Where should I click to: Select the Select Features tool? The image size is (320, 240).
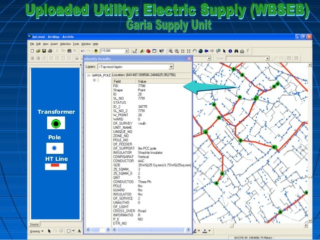(218, 51)
